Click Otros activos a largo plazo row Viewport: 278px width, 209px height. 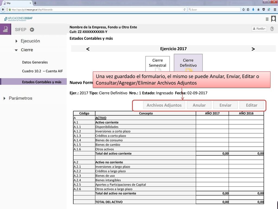(168, 189)
